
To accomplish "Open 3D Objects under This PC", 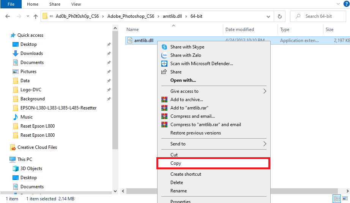I will (31, 169).
